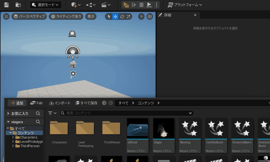This screenshot has width=270, height=162.
Task: Select the translate (move) tool
Action: click(115, 16)
